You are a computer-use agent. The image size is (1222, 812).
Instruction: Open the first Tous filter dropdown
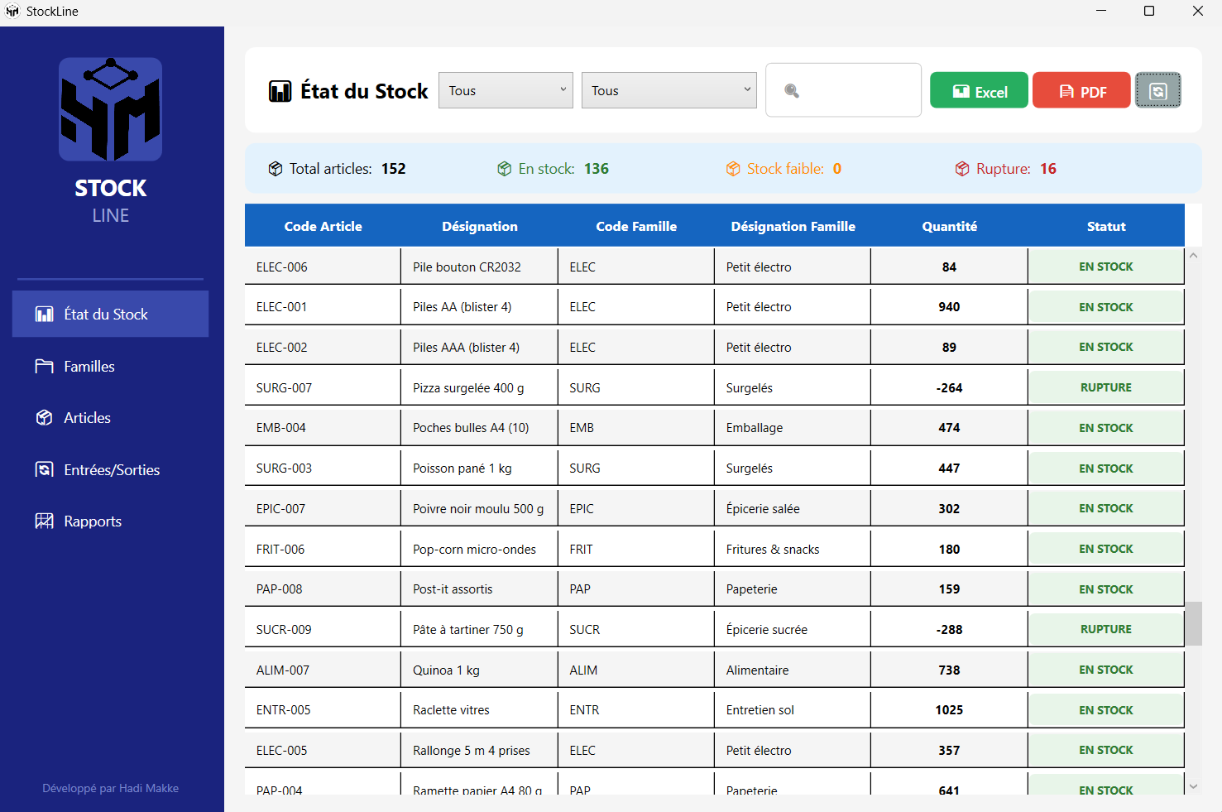click(505, 90)
